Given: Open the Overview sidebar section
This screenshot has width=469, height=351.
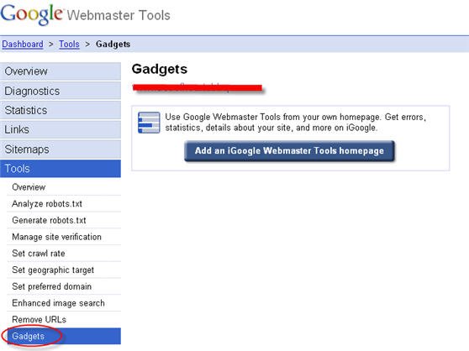Looking at the screenshot, I should pyautogui.click(x=61, y=71).
